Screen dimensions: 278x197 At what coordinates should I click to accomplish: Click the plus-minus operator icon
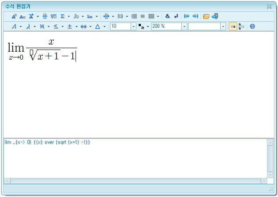tap(70, 27)
